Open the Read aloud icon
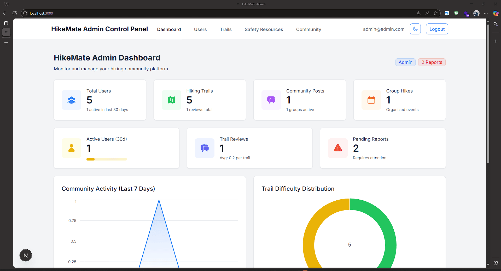Viewport: 501px width, 271px height. pyautogui.click(x=427, y=13)
